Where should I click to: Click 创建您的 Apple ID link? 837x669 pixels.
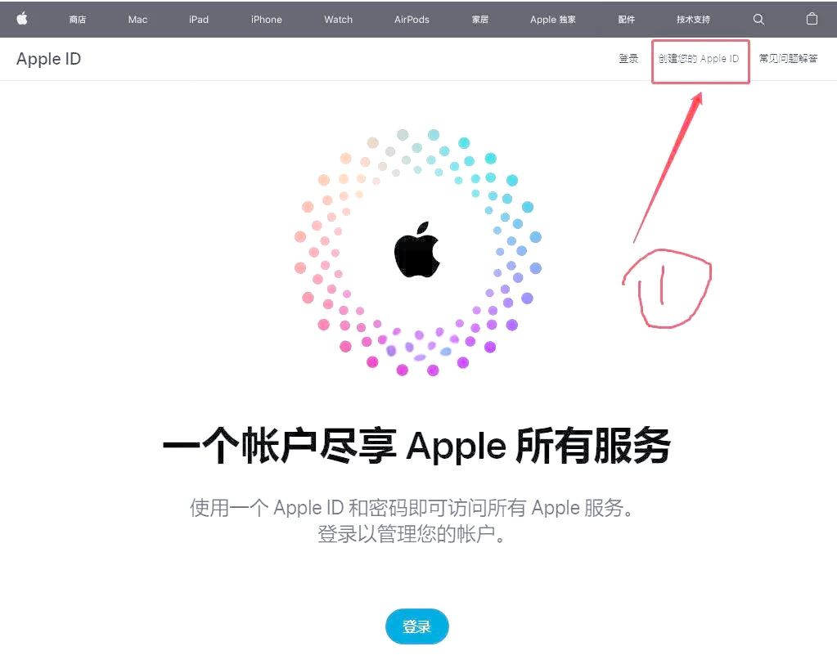coord(699,59)
